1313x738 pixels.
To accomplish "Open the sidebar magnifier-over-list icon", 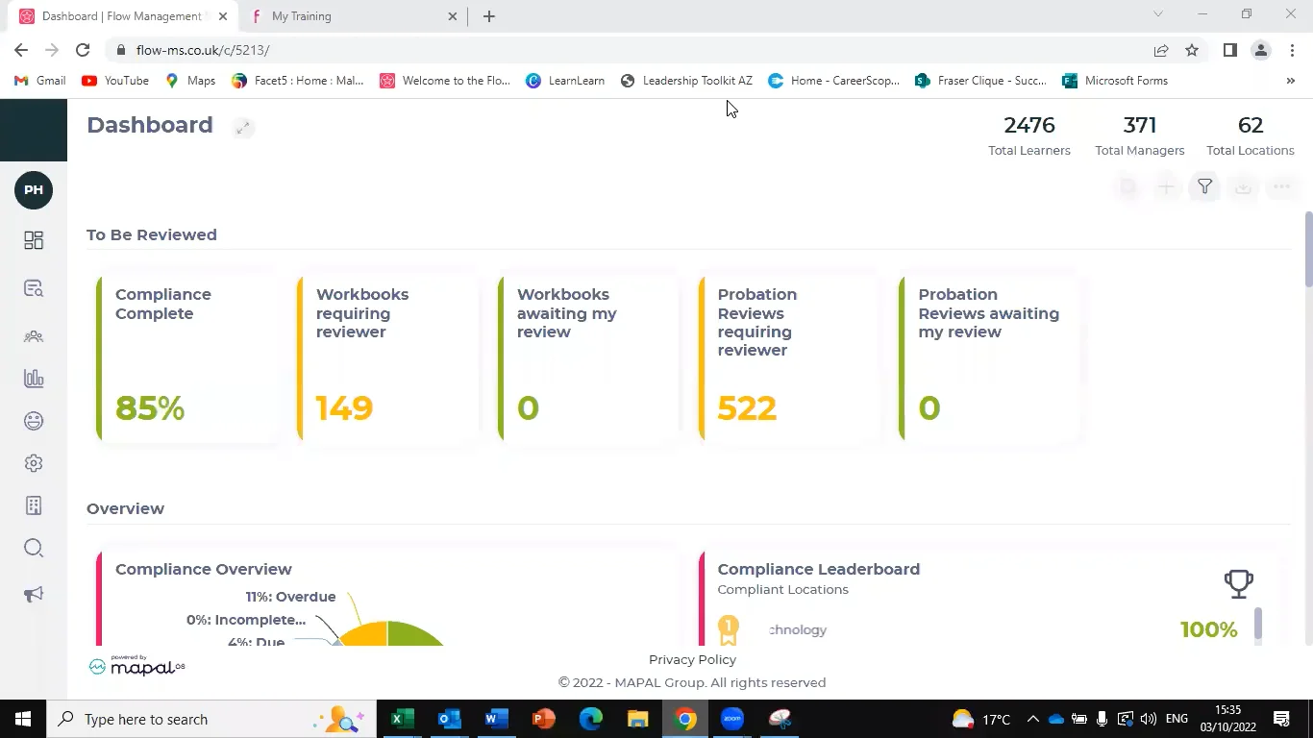I will pyautogui.click(x=34, y=288).
